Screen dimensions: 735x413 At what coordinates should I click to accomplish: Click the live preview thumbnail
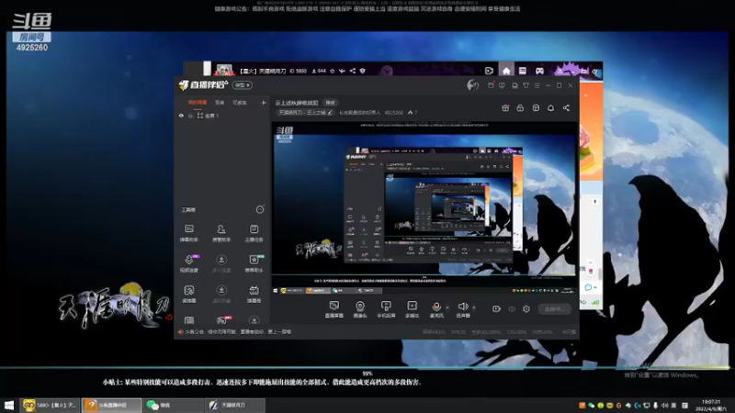click(x=425, y=208)
